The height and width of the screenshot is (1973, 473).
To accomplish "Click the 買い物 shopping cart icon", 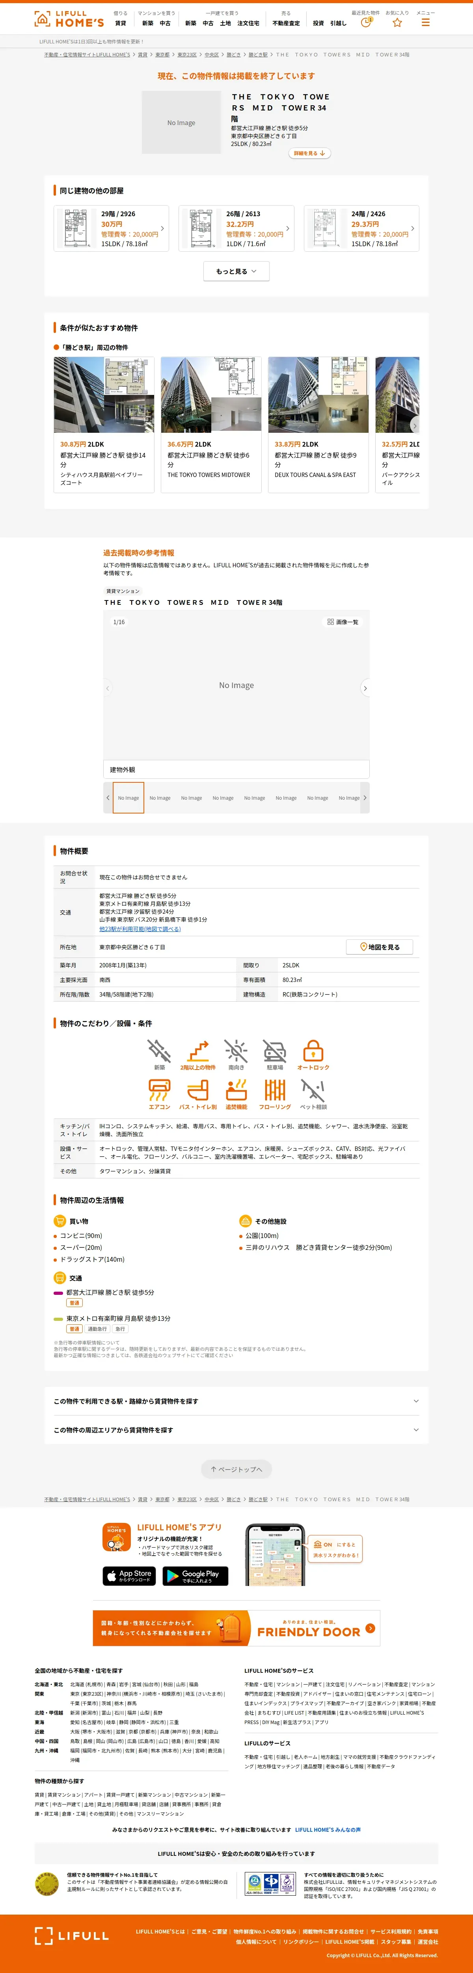I will 59,1221.
